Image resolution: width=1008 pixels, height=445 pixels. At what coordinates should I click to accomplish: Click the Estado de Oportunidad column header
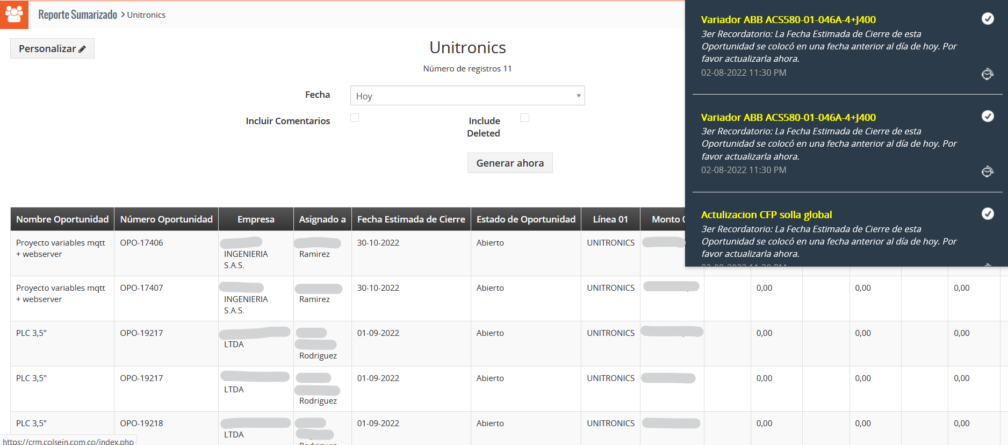(526, 219)
